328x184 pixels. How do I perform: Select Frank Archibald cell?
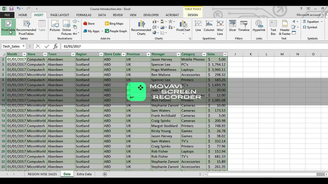[166, 116]
